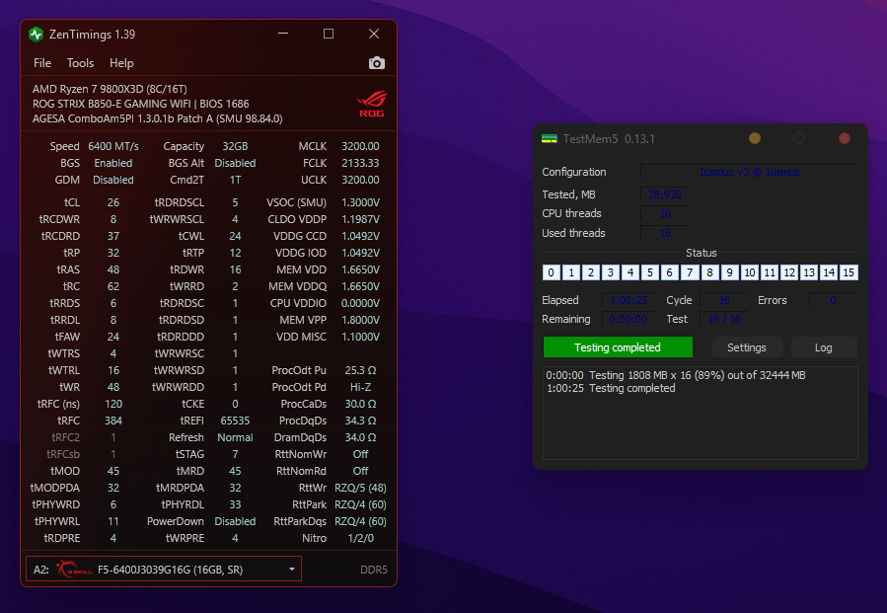The width and height of the screenshot is (887, 613).
Task: Open the Help menu in ZenTimings
Action: click(121, 63)
